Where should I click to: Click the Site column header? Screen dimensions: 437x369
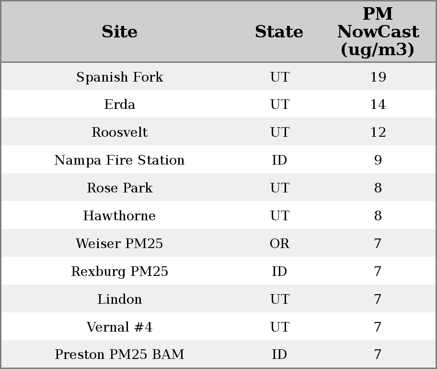[x=120, y=32]
